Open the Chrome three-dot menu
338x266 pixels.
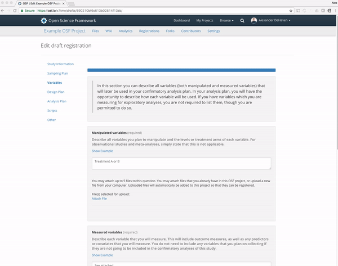336,11
